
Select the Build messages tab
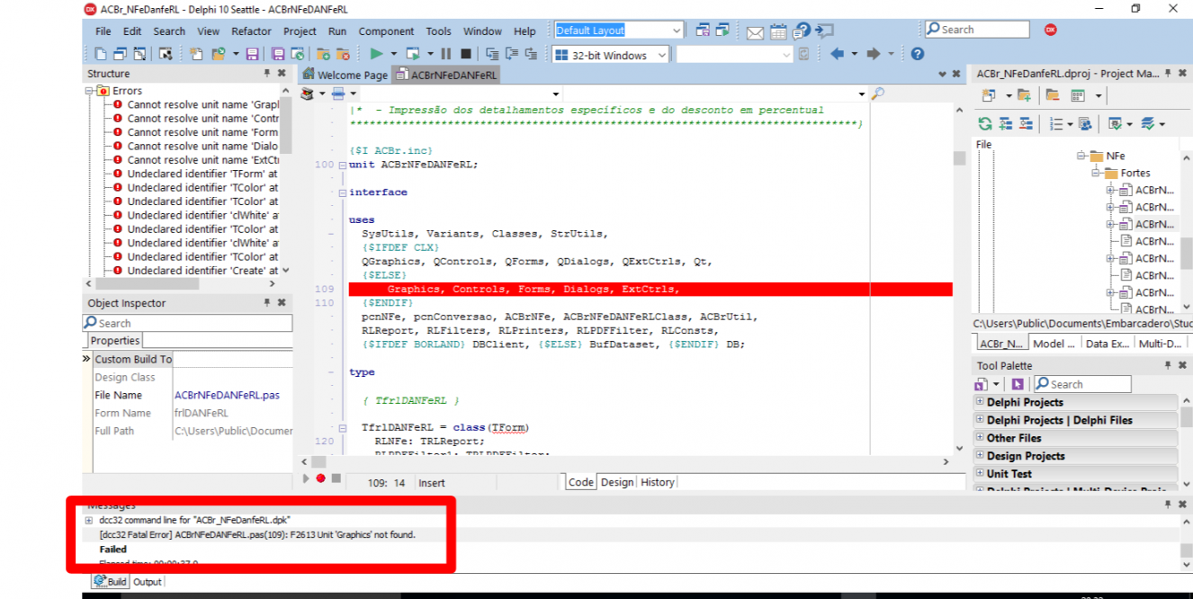(x=112, y=582)
